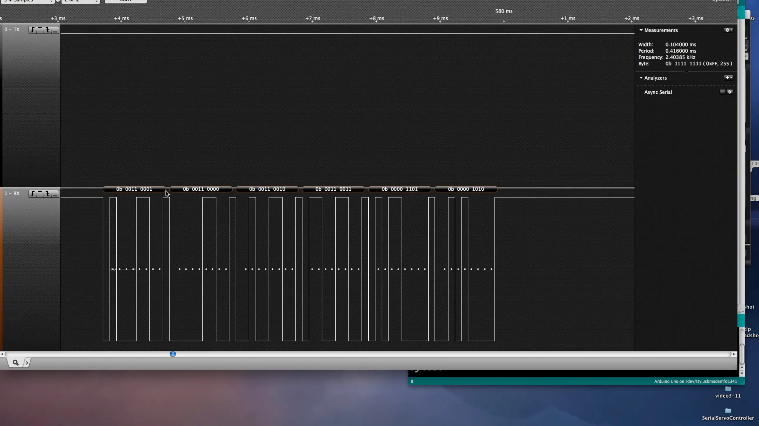The width and height of the screenshot is (759, 426).
Task: Open Async Serial analyzer settings gear
Action: (x=730, y=92)
